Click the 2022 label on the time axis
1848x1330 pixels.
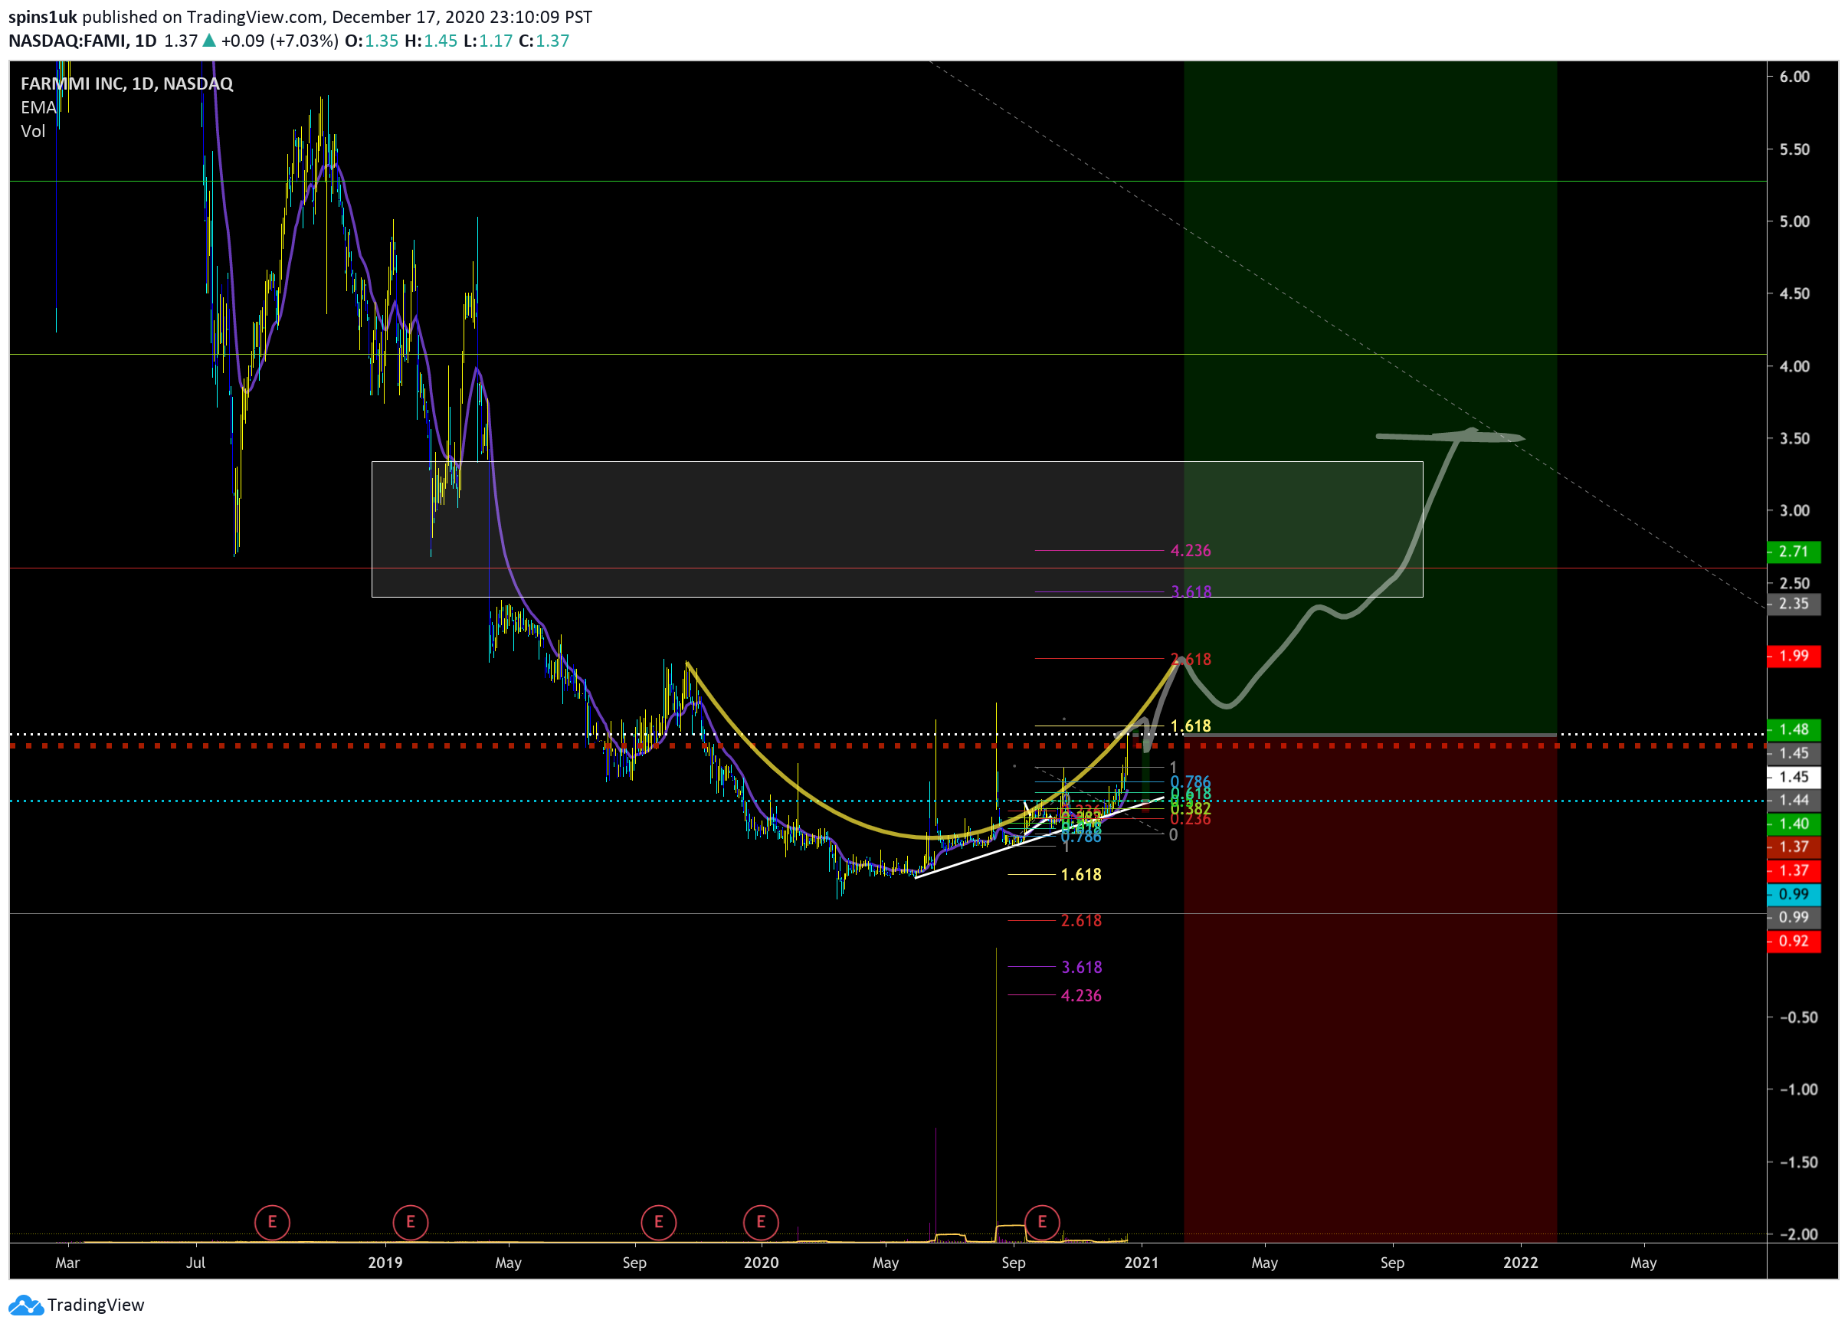coord(1520,1263)
